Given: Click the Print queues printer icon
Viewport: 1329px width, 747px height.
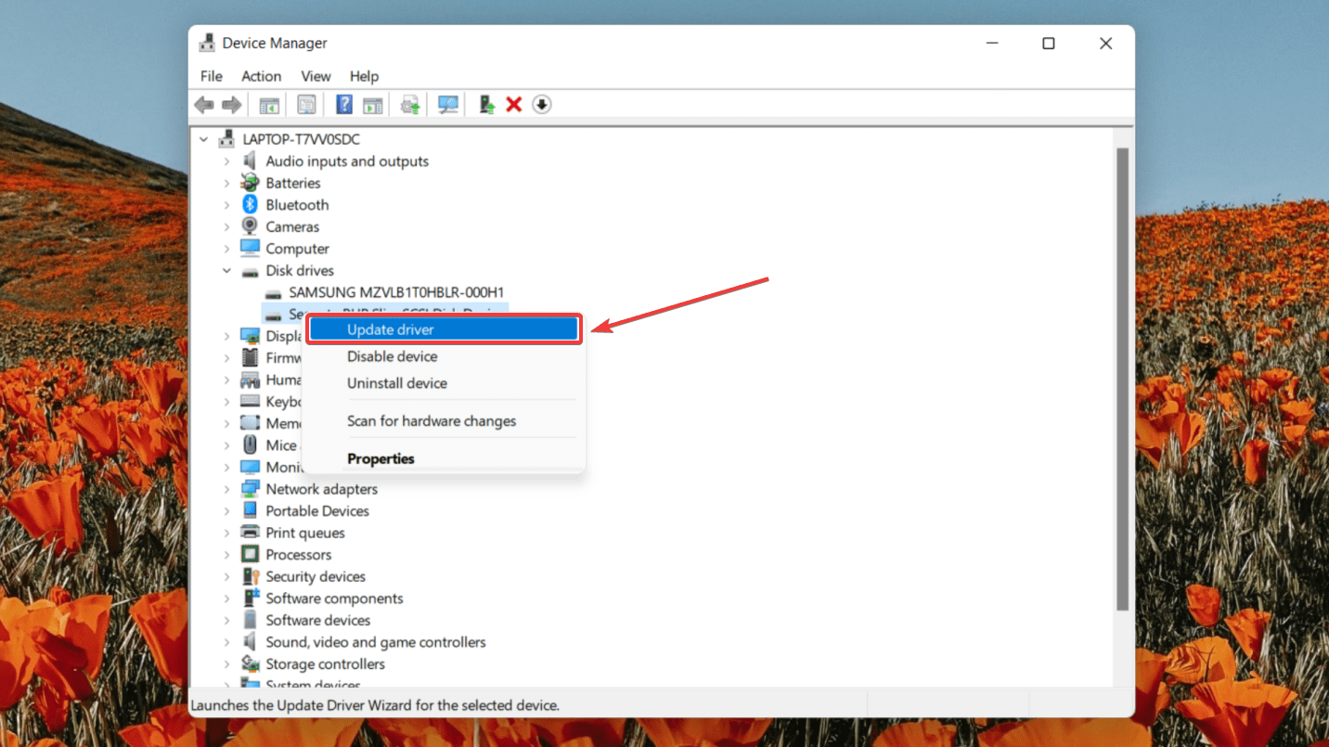Looking at the screenshot, I should (x=250, y=533).
